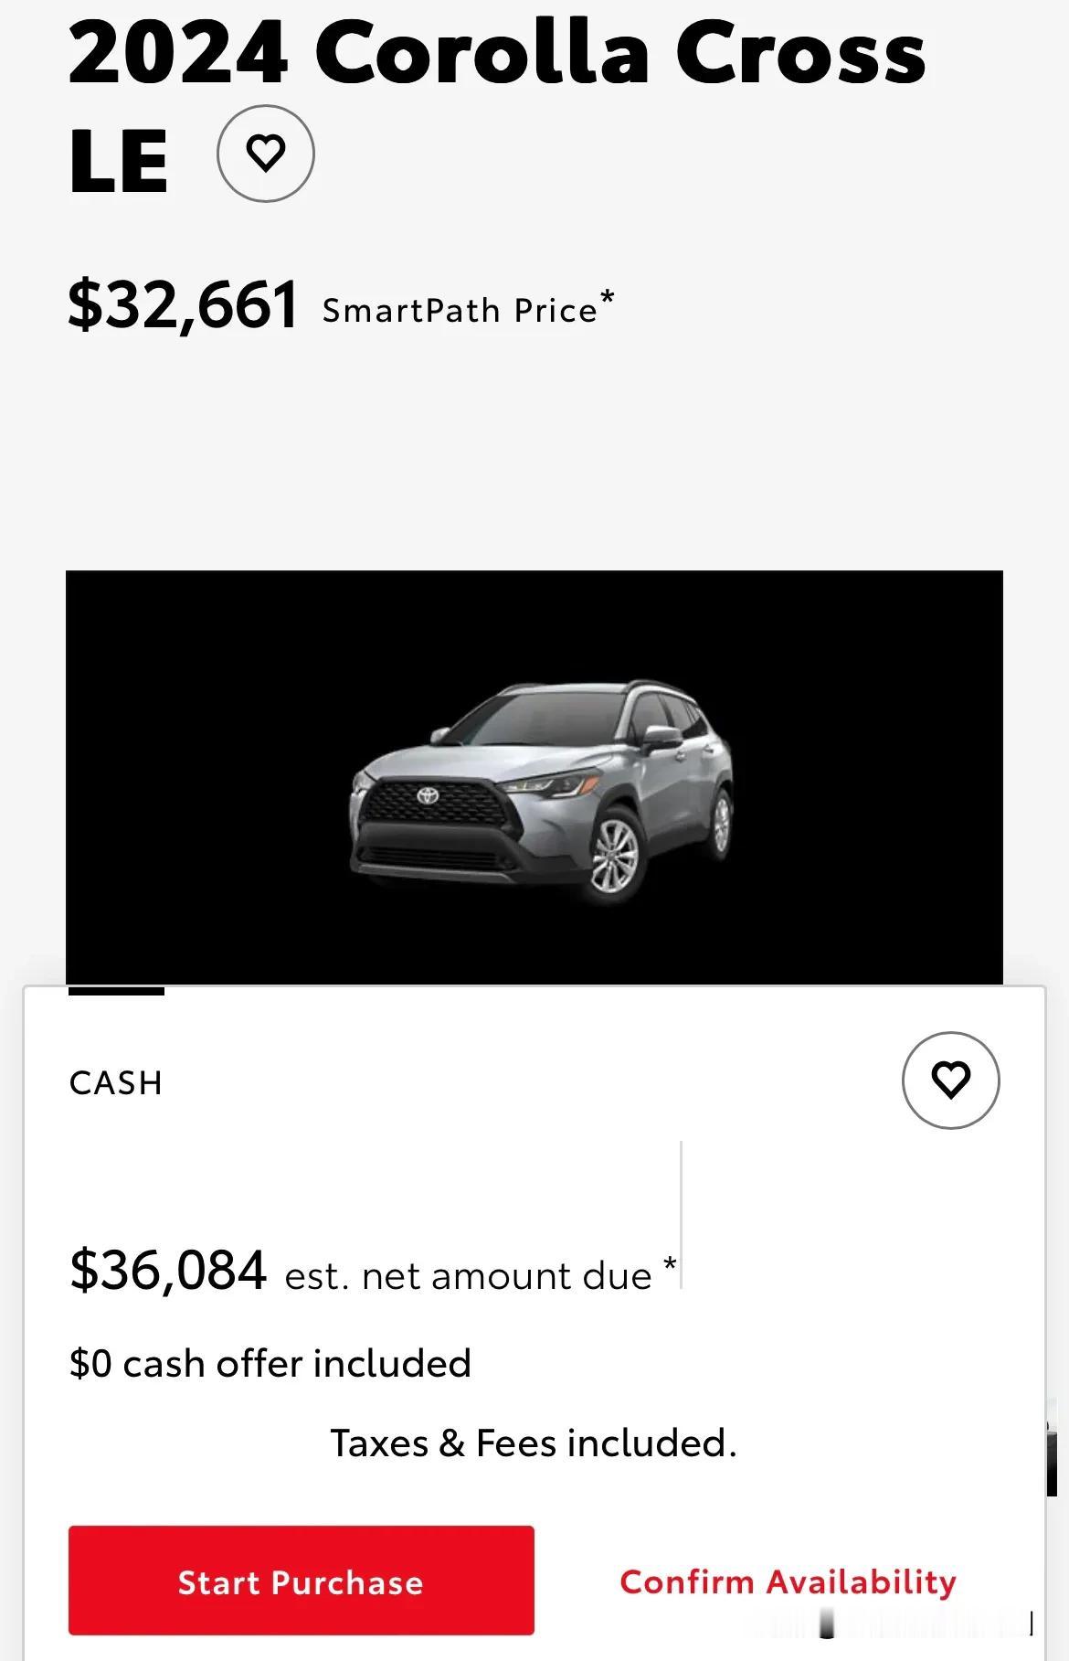Click the $0 cash offer included line
The image size is (1069, 1661).
270,1363
